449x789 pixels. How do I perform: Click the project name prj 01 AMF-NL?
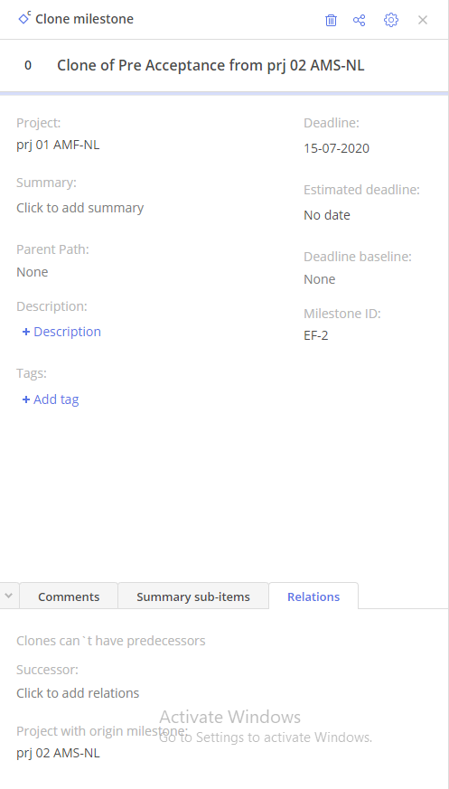pos(58,145)
